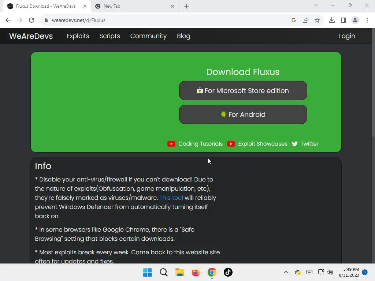Close the Fluxus Download tab
The image size is (375, 281).
point(85,7)
